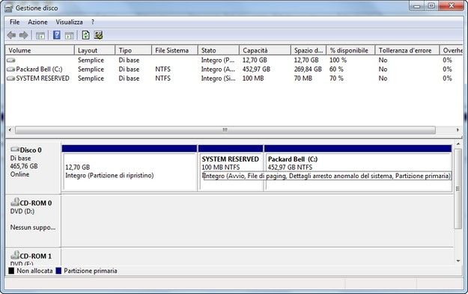
Task: Click the Stato column header
Action: tap(219, 50)
